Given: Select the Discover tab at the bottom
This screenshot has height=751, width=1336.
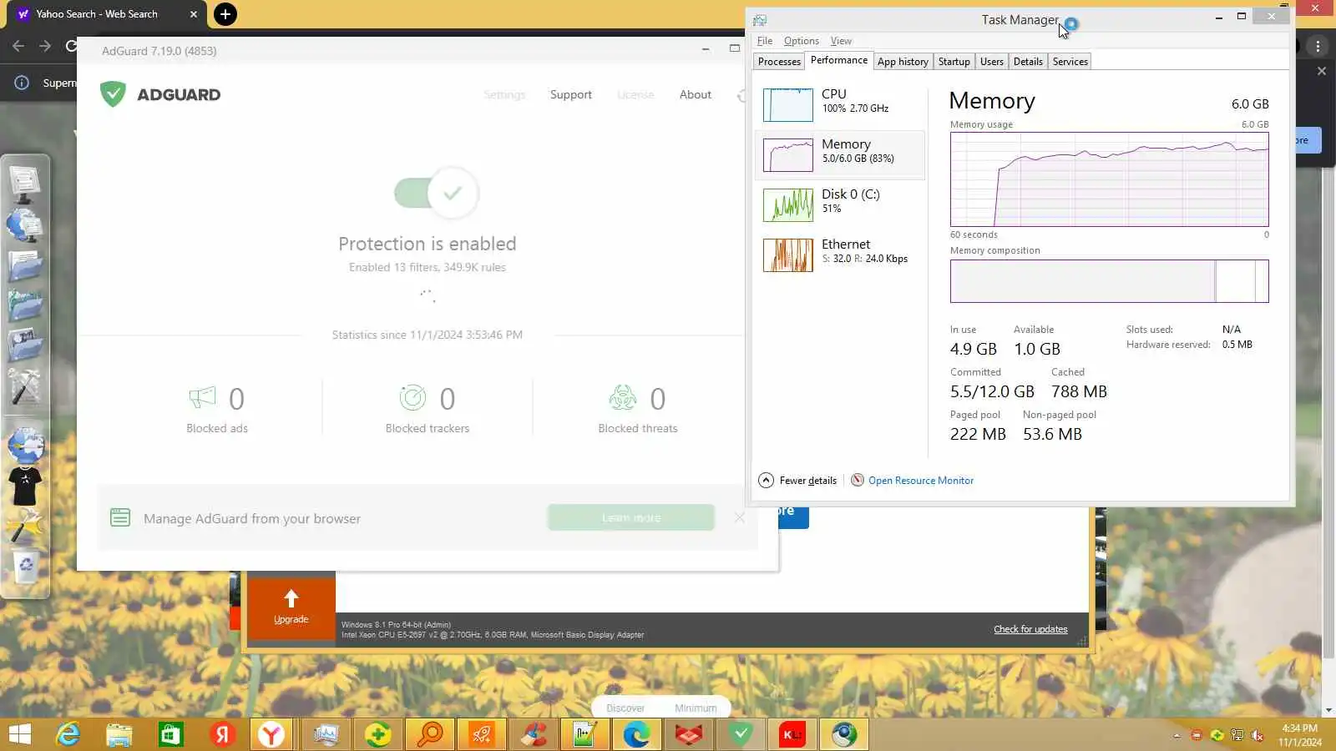Looking at the screenshot, I should tap(625, 708).
